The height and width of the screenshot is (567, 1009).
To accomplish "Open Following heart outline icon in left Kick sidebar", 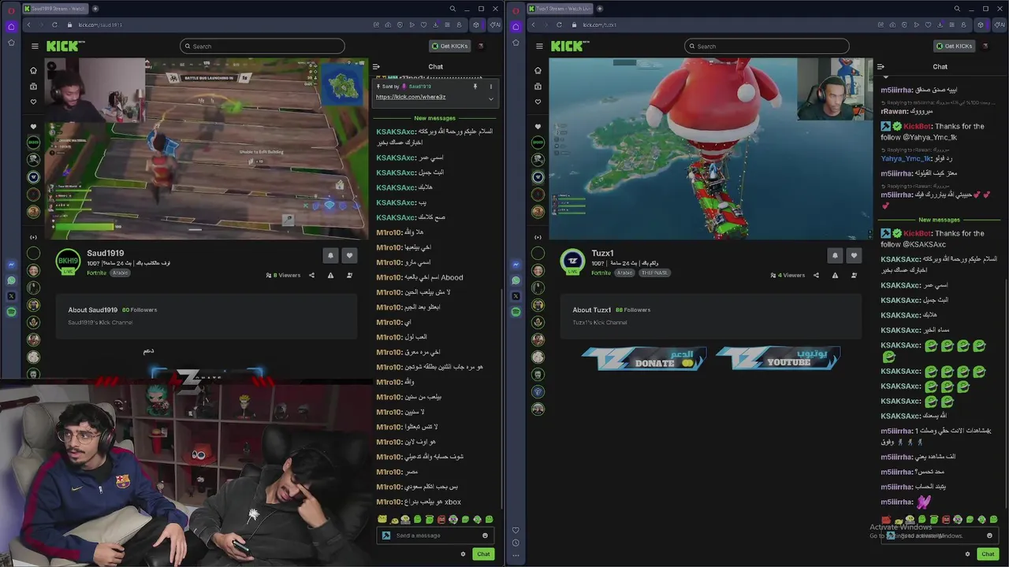I will click(x=33, y=102).
